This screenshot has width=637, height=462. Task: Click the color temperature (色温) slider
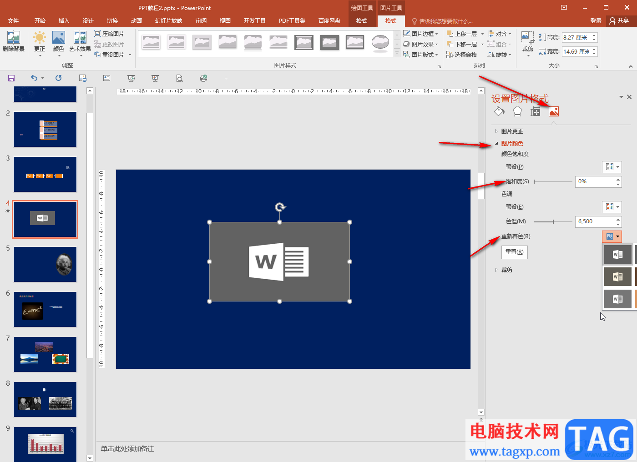[x=553, y=222]
